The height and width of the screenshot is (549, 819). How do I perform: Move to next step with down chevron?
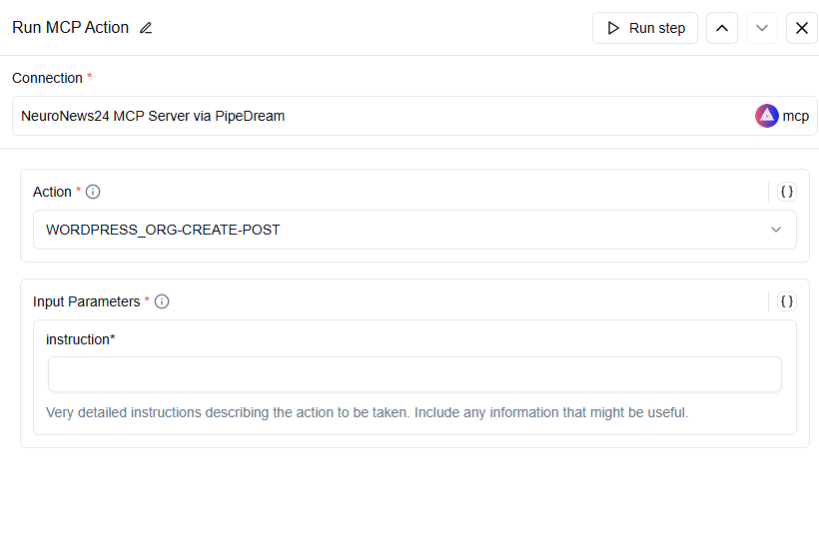762,28
